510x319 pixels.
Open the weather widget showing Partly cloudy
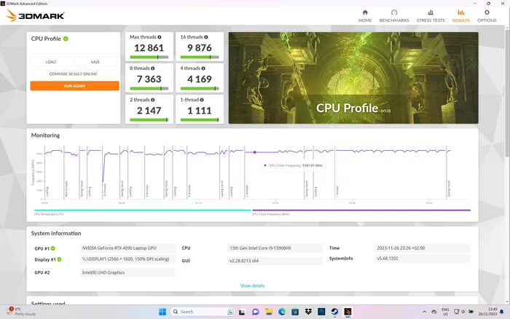[x=21, y=312]
